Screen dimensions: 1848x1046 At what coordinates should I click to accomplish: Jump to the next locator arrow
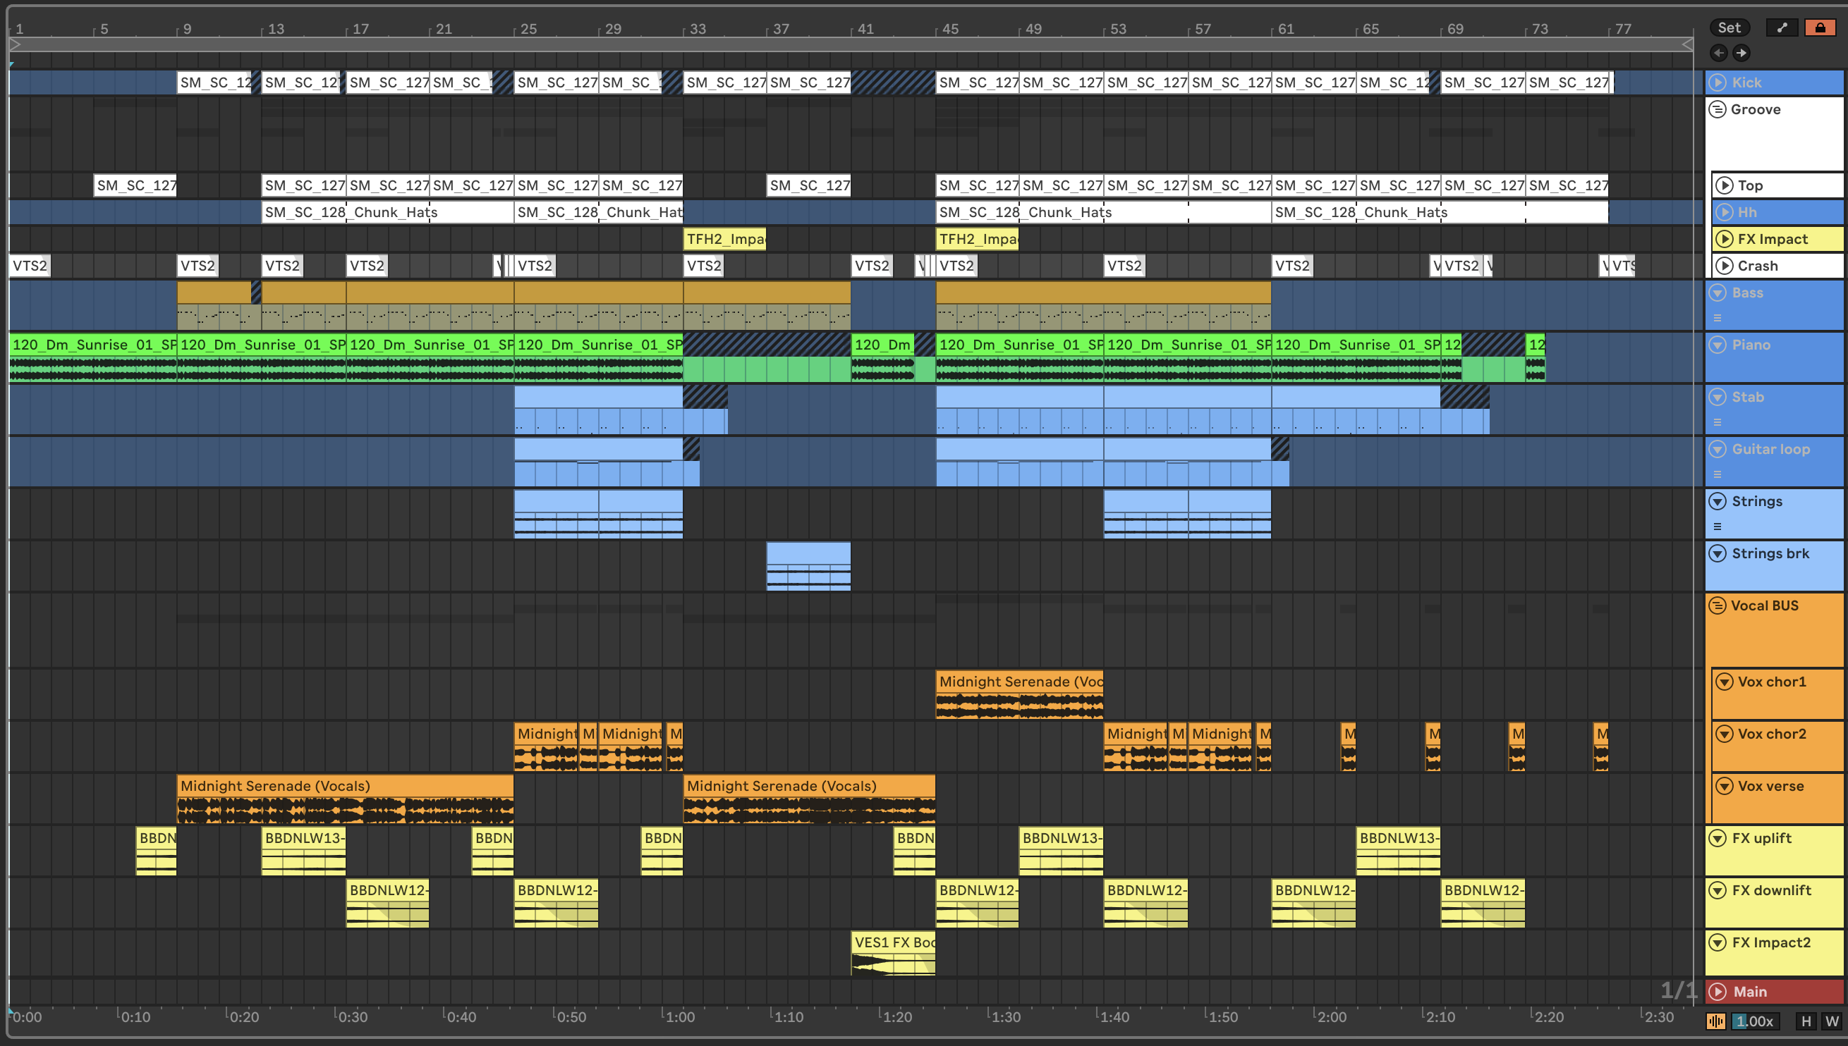click(x=1741, y=52)
